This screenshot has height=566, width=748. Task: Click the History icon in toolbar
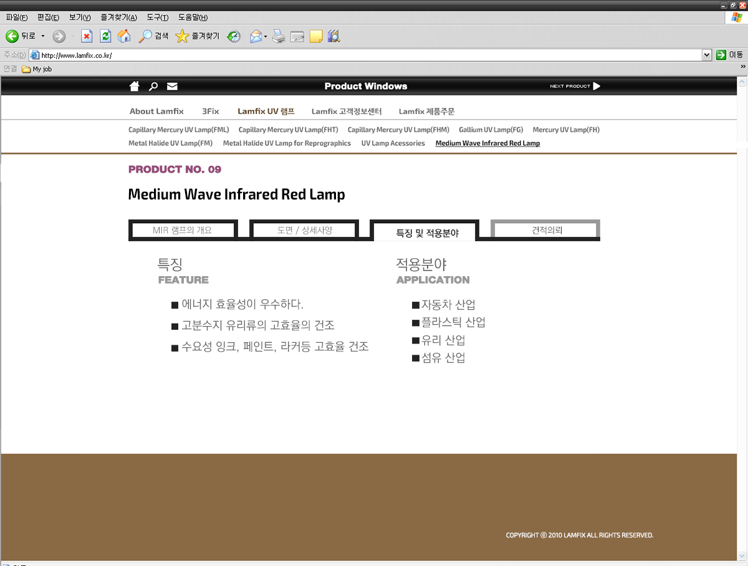(234, 36)
